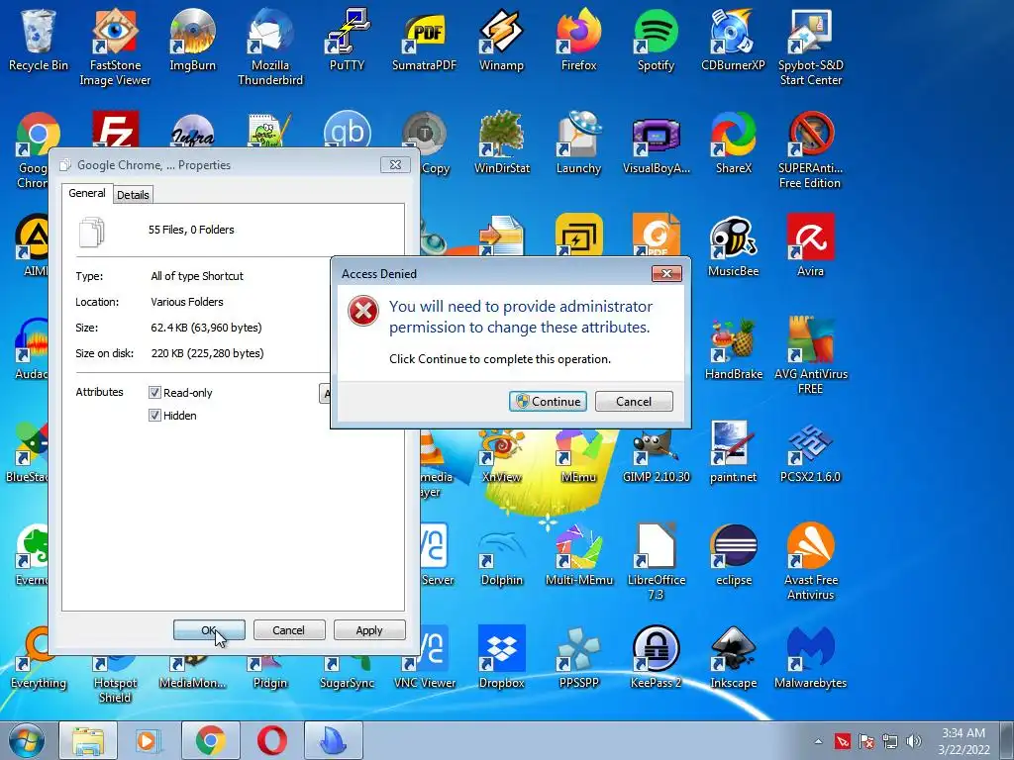Launch Winamp from the desktop
This screenshot has width=1014, height=760.
501,39
